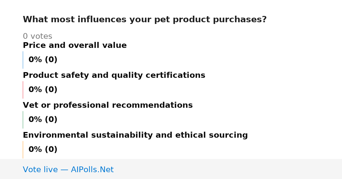Click the (0) vote count under Vet recommendations
342x179 pixels.
(51, 120)
